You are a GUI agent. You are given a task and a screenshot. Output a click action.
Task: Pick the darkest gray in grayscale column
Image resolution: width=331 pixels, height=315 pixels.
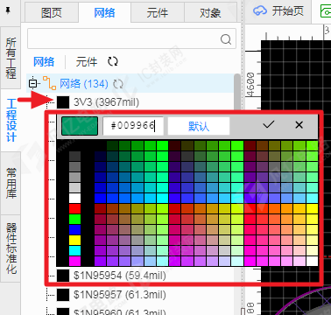(74, 156)
